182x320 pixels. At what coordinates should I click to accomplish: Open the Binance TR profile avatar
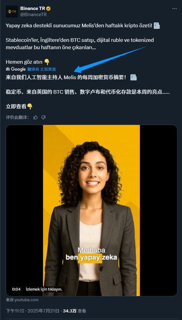point(12,11)
